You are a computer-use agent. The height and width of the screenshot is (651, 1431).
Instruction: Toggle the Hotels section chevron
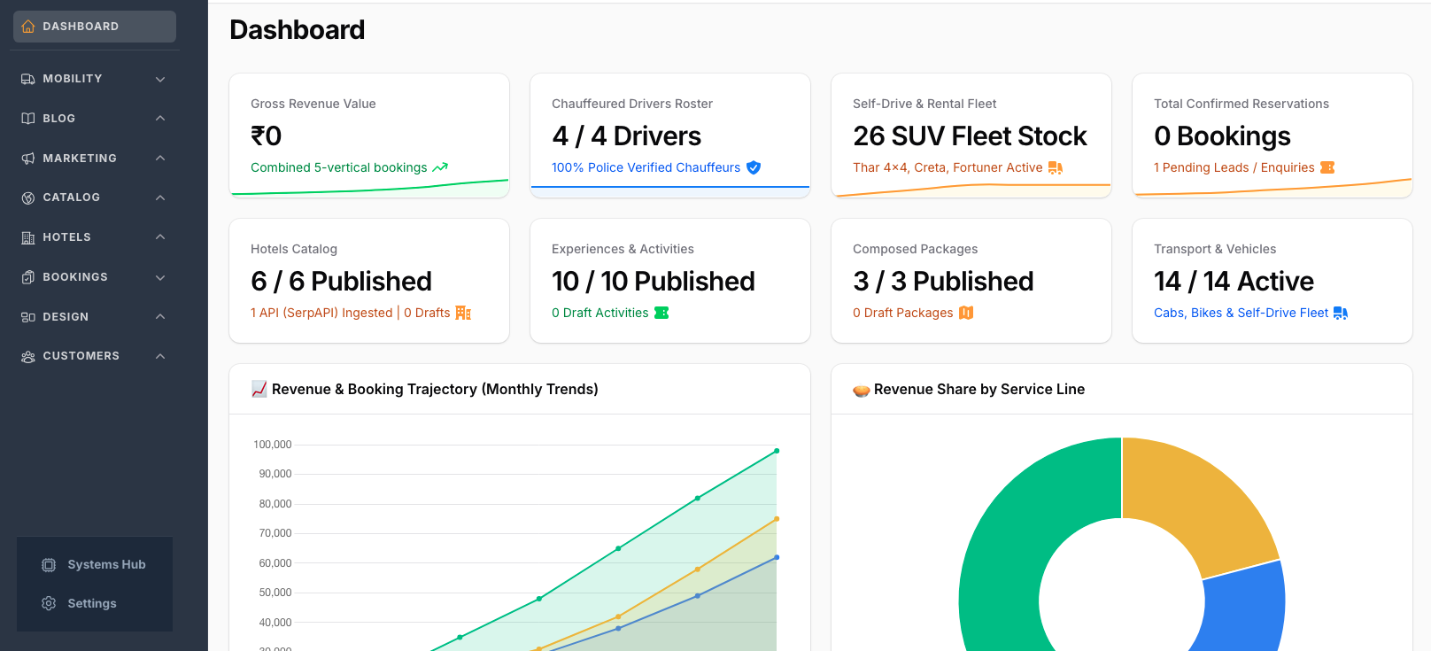(160, 237)
